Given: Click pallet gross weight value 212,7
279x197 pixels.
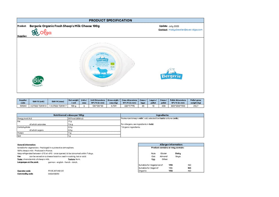Looking at the screenshot, I should coord(196,106).
